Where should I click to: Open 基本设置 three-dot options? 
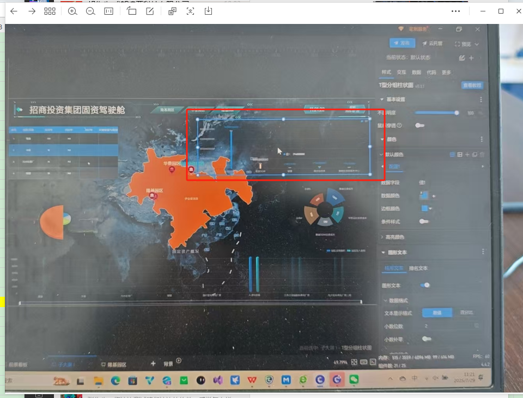481,100
